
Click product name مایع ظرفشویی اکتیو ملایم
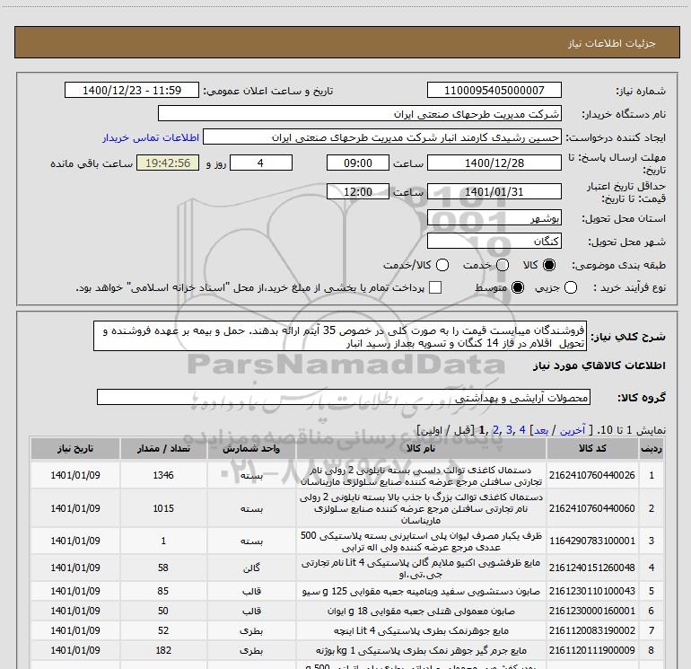421,569
